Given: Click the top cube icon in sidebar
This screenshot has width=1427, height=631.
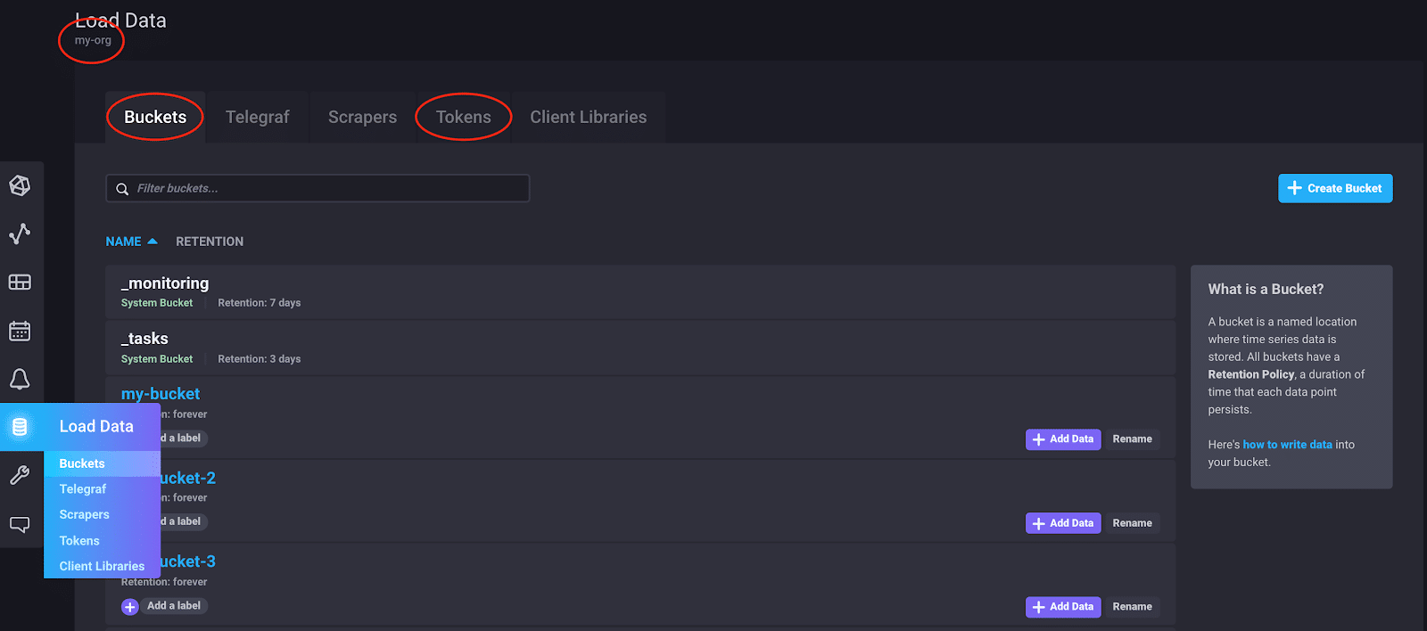Looking at the screenshot, I should [21, 185].
